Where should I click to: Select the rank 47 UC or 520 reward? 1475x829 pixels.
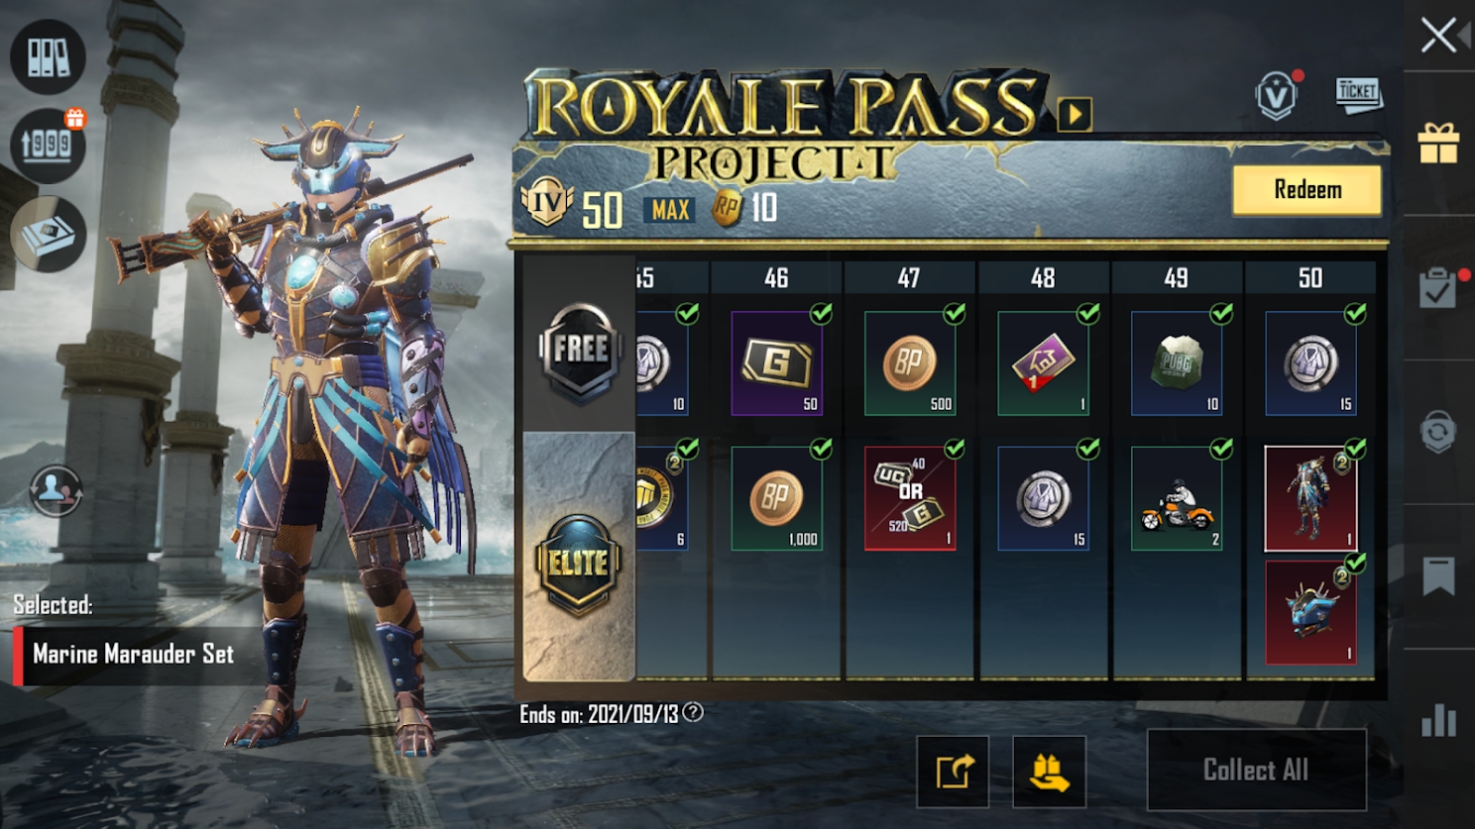[x=910, y=498]
